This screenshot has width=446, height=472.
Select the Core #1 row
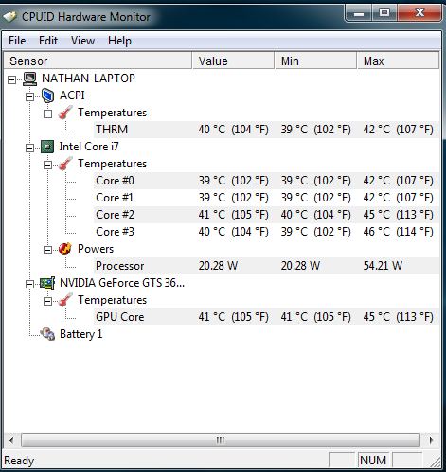[266, 198]
